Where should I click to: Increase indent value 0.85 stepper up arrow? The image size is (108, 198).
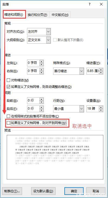tap(101, 70)
